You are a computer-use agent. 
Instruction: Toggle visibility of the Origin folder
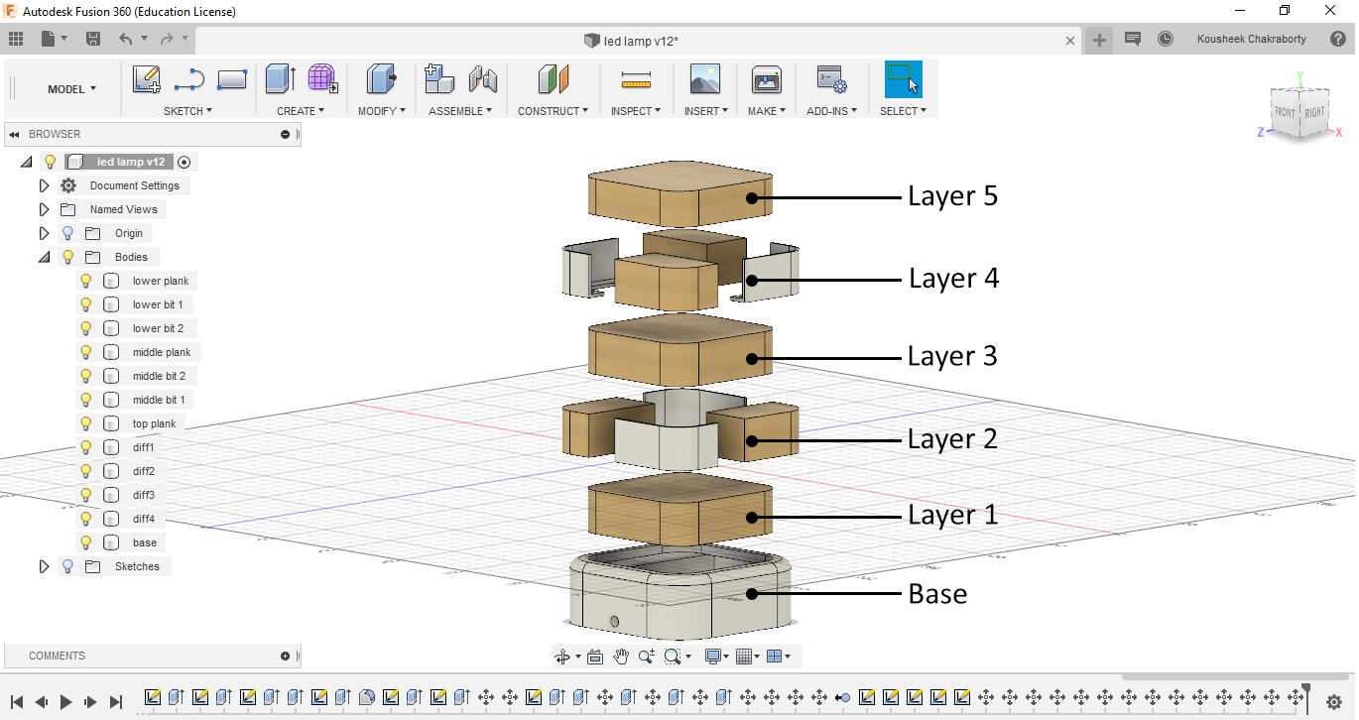coord(66,233)
